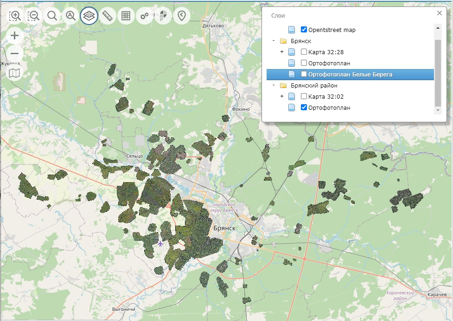Select the zoom-in box tool
The image size is (453, 321).
click(15, 16)
